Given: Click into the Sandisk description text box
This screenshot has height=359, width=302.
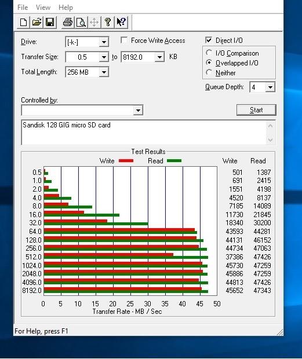Looking at the screenshot, I should [x=144, y=133].
